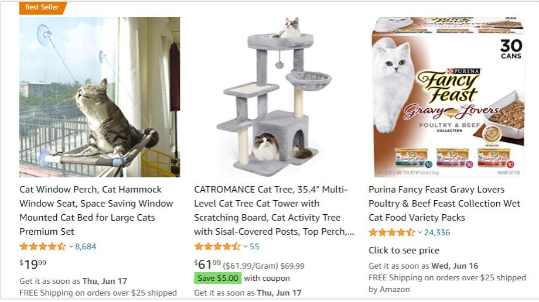Open the CATROMANCE Cat Tree product image
Image resolution: width=539 pixels, height=302 pixels.
tap(274, 97)
